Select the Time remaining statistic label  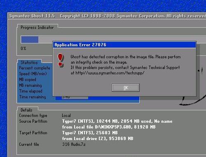pos(33,97)
